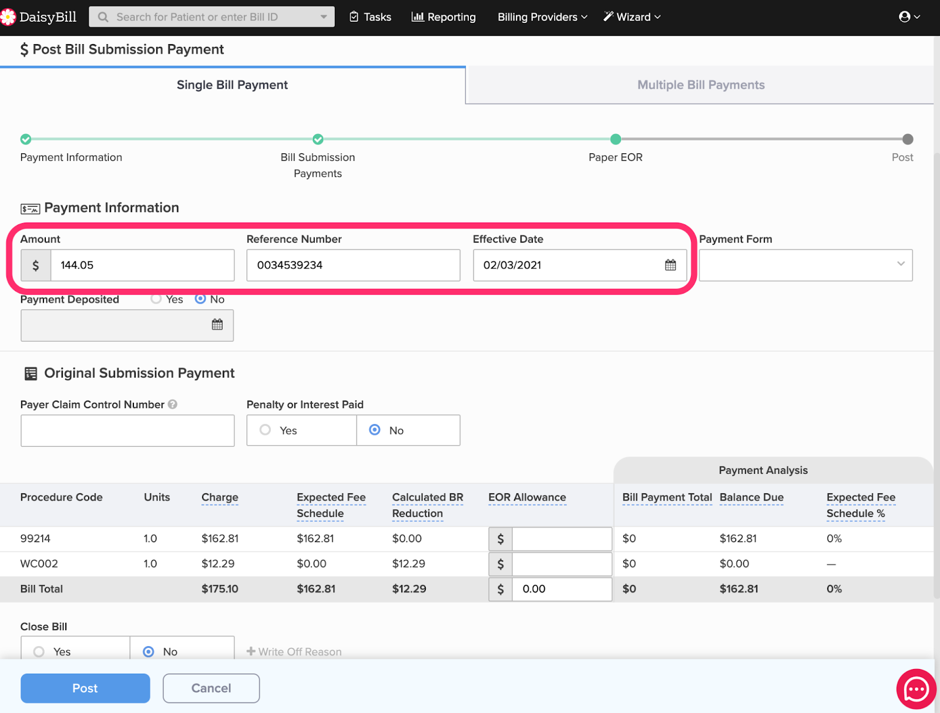Open the Billing Providers menu

click(542, 17)
